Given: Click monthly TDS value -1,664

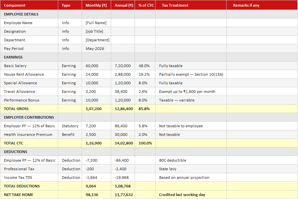Looking at the screenshot, I should (96, 178).
